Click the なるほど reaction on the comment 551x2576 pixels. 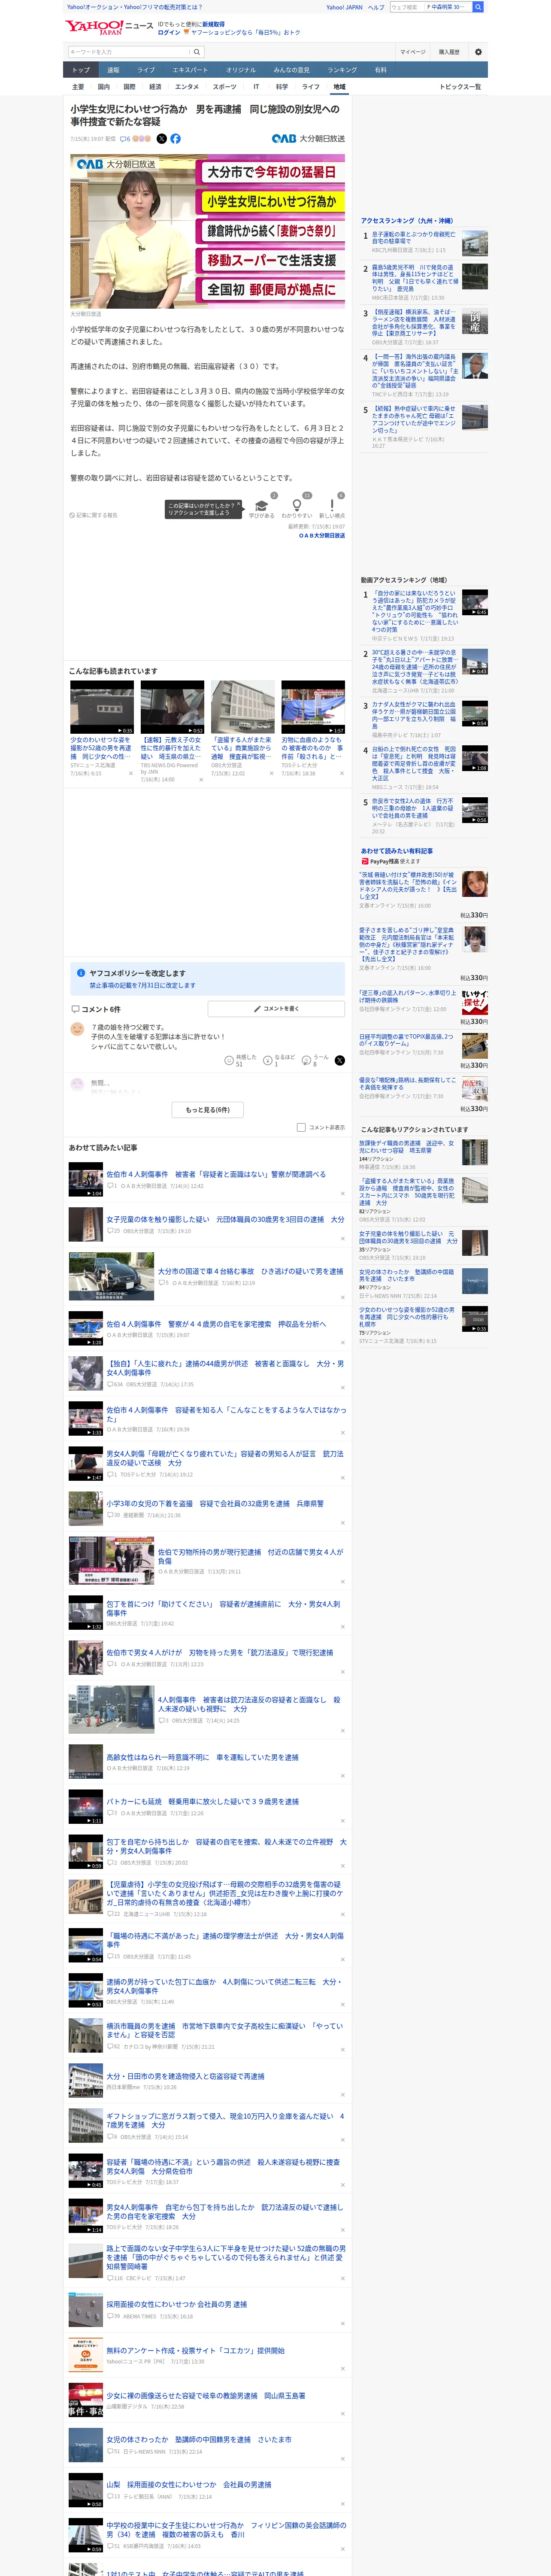[x=280, y=1060]
